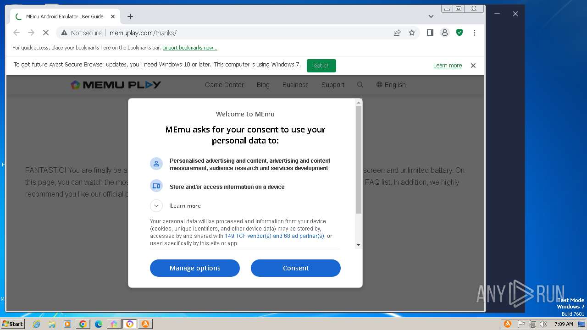Switch to Avast Secure Browser taskbar button
This screenshot has width=587, height=330.
tap(130, 324)
